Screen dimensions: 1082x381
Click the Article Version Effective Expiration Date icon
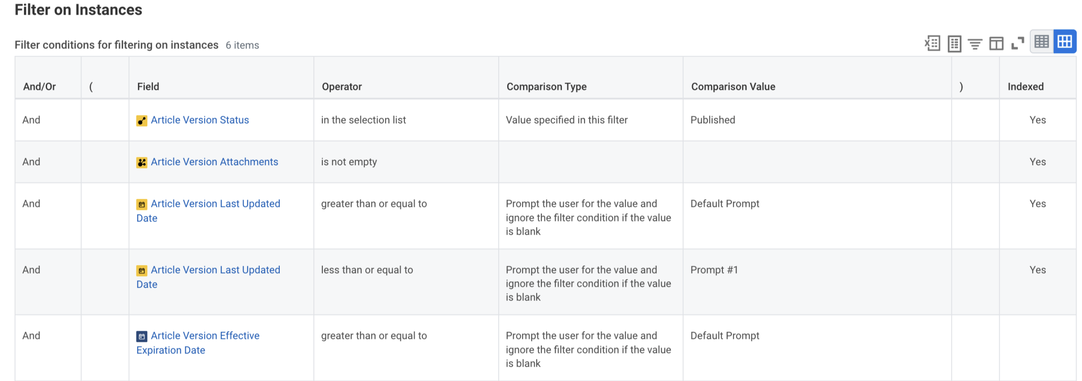[141, 336]
